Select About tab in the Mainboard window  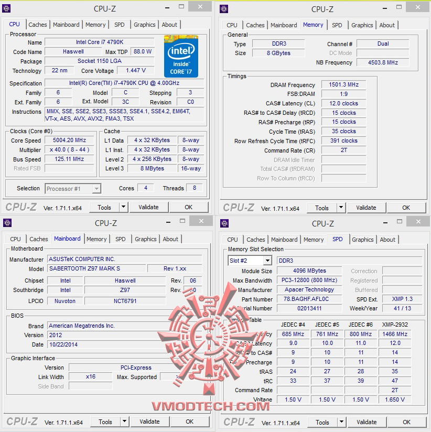coord(170,239)
